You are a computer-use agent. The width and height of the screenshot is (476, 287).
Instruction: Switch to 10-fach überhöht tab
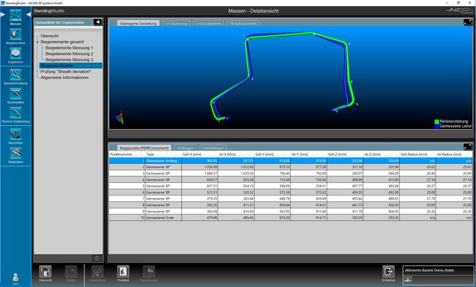(243, 23)
